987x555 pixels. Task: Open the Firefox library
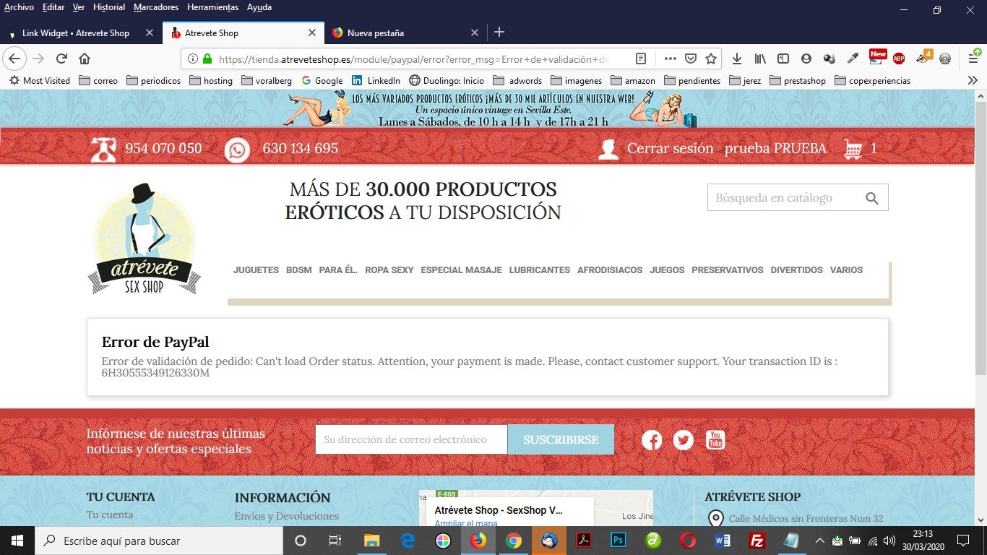pyautogui.click(x=760, y=59)
